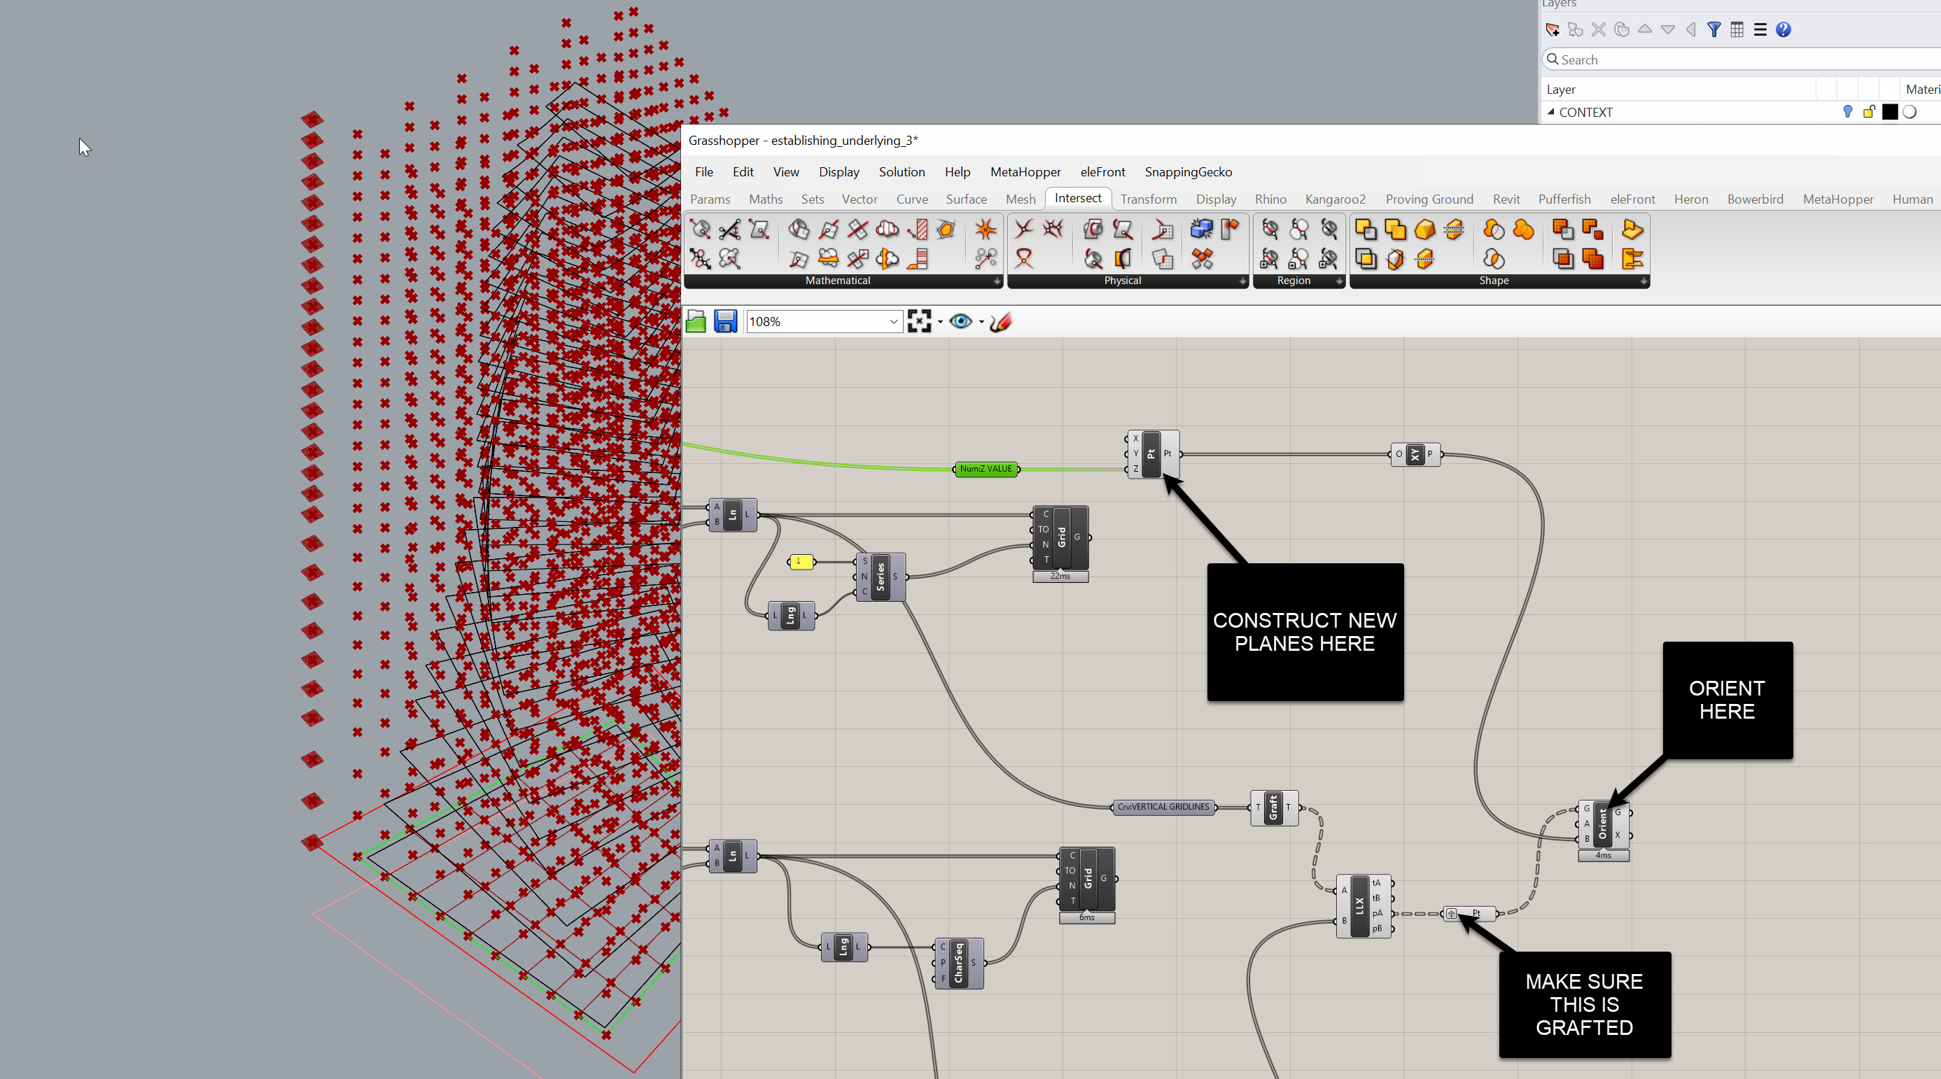Click the zoom extents icon
This screenshot has height=1079, width=1941.
pos(918,322)
